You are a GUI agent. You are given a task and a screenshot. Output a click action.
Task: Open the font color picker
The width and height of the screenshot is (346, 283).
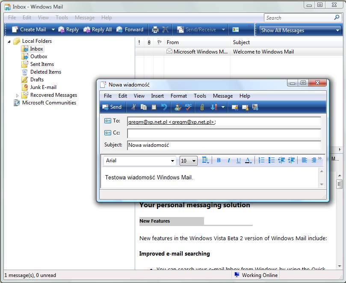tap(248, 160)
